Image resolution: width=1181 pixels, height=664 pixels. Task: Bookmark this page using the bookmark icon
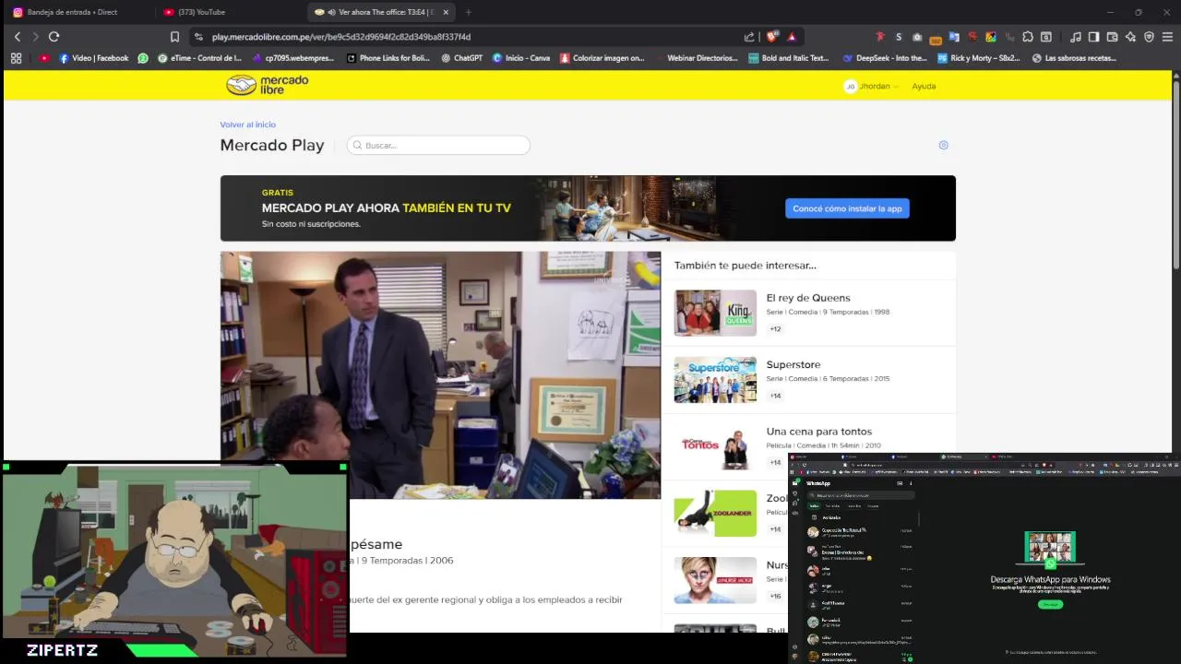[174, 37]
